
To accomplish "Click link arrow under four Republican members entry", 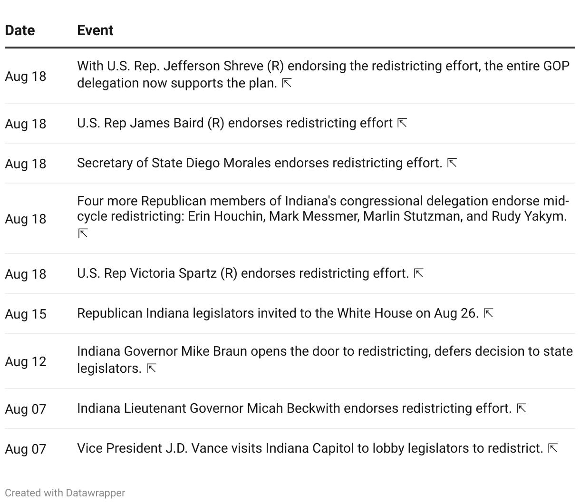I will (83, 233).
